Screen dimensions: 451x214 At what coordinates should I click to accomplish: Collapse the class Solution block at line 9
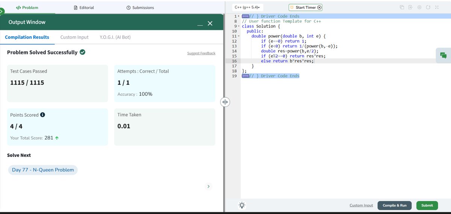pyautogui.click(x=238, y=26)
